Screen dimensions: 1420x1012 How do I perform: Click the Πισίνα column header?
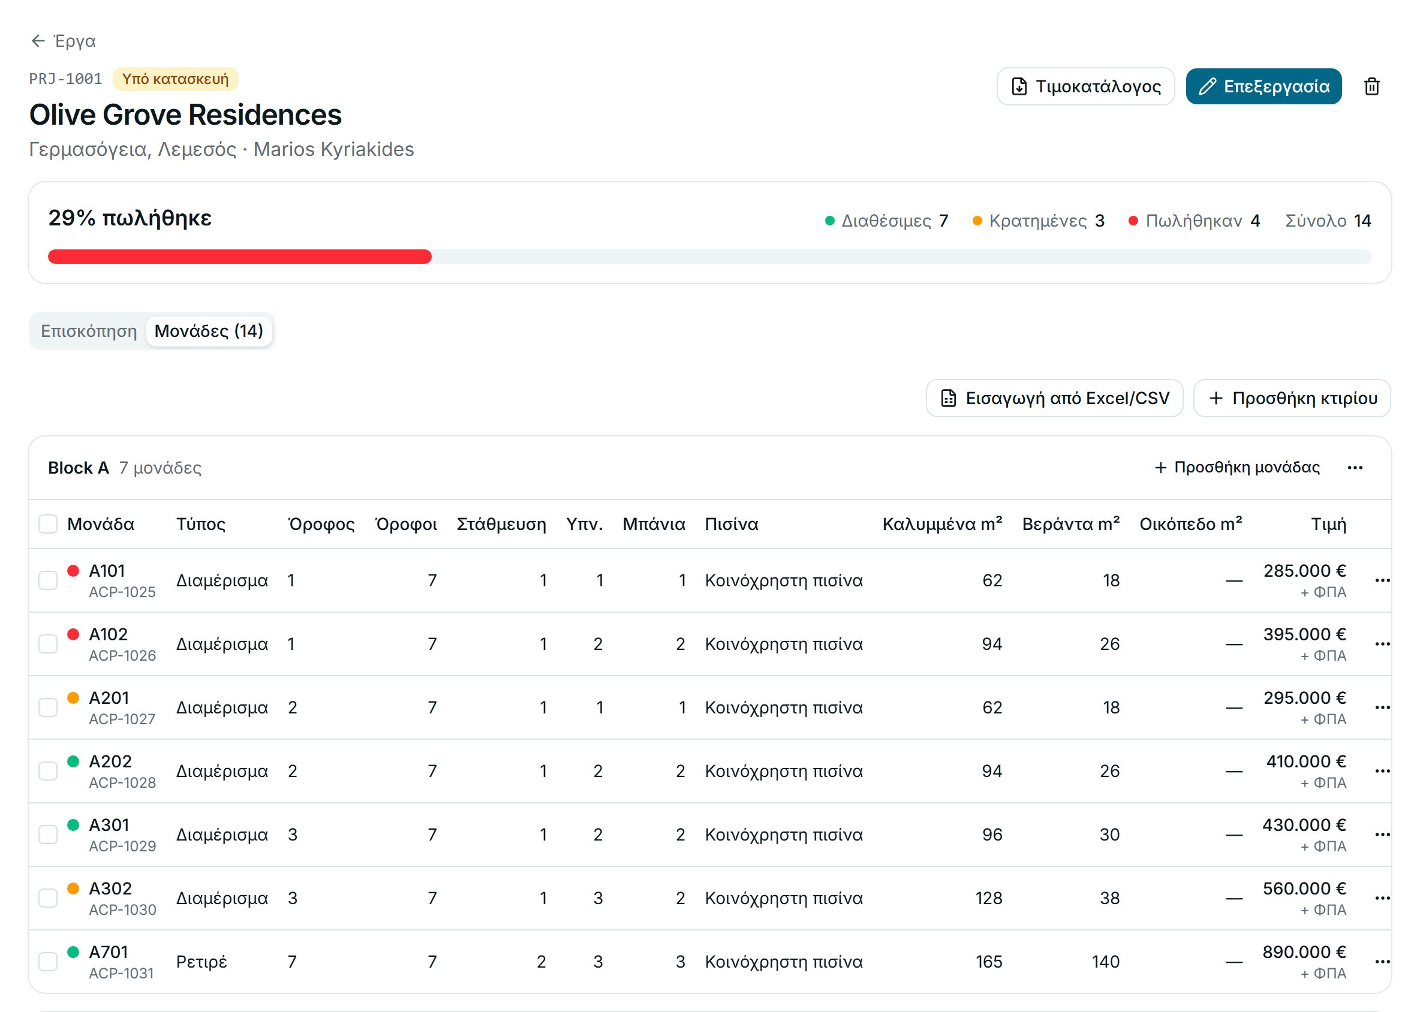click(x=731, y=524)
